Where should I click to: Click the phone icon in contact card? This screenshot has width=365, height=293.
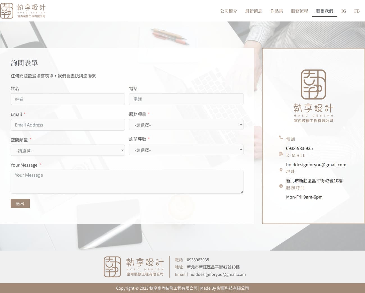(281, 137)
